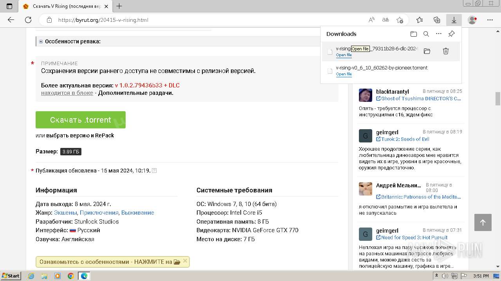Click the green Скачать .torrent button
This screenshot has height=281, width=501.
coord(81,120)
